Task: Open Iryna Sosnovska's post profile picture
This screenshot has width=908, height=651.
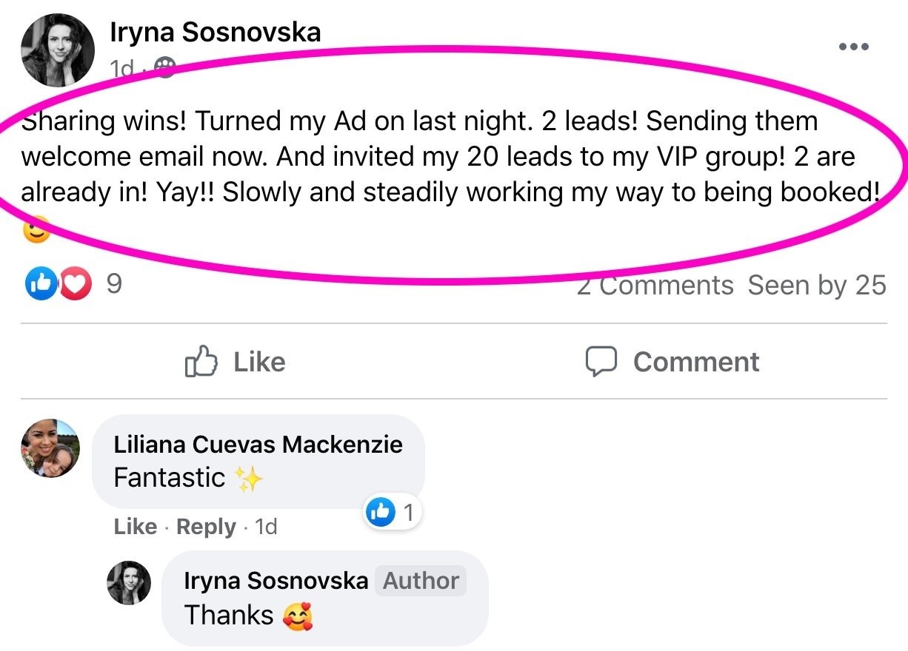Action: 59,50
